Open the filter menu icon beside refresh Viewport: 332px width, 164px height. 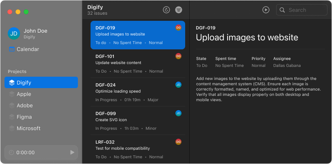pyautogui.click(x=178, y=10)
